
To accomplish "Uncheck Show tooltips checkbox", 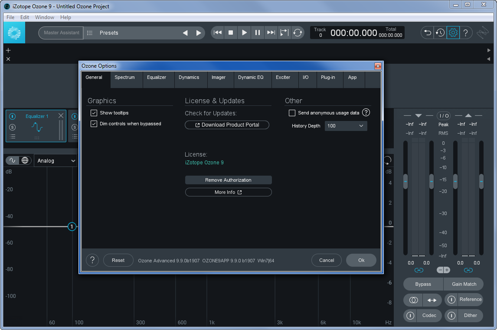I will coord(94,113).
